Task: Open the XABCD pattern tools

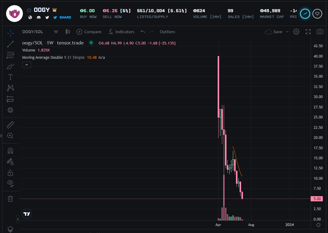Action: tap(10, 88)
